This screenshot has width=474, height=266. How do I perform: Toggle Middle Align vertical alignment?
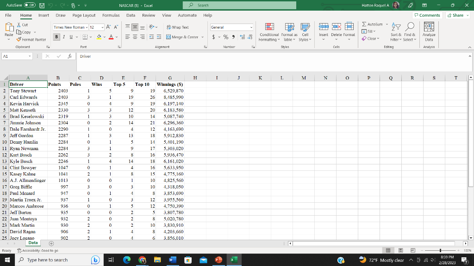click(135, 27)
